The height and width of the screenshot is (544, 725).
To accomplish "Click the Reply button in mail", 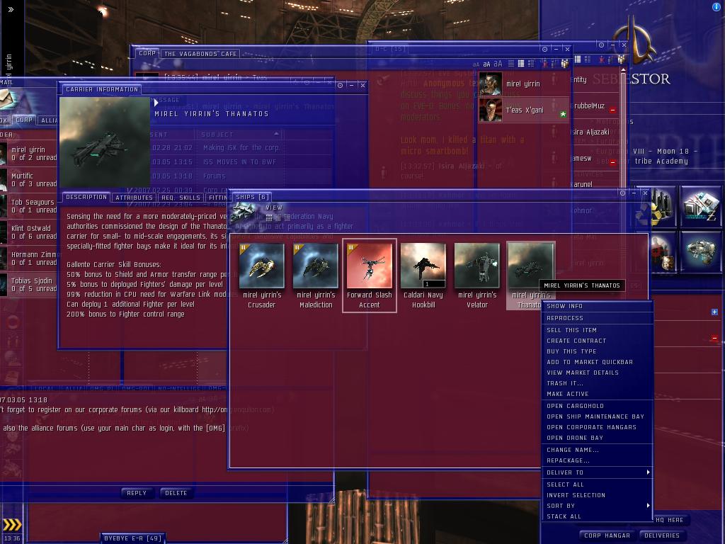I will pyautogui.click(x=137, y=493).
